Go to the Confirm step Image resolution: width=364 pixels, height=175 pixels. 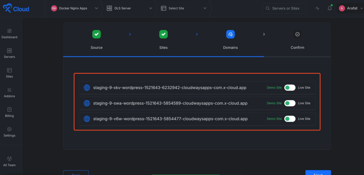pos(298,39)
